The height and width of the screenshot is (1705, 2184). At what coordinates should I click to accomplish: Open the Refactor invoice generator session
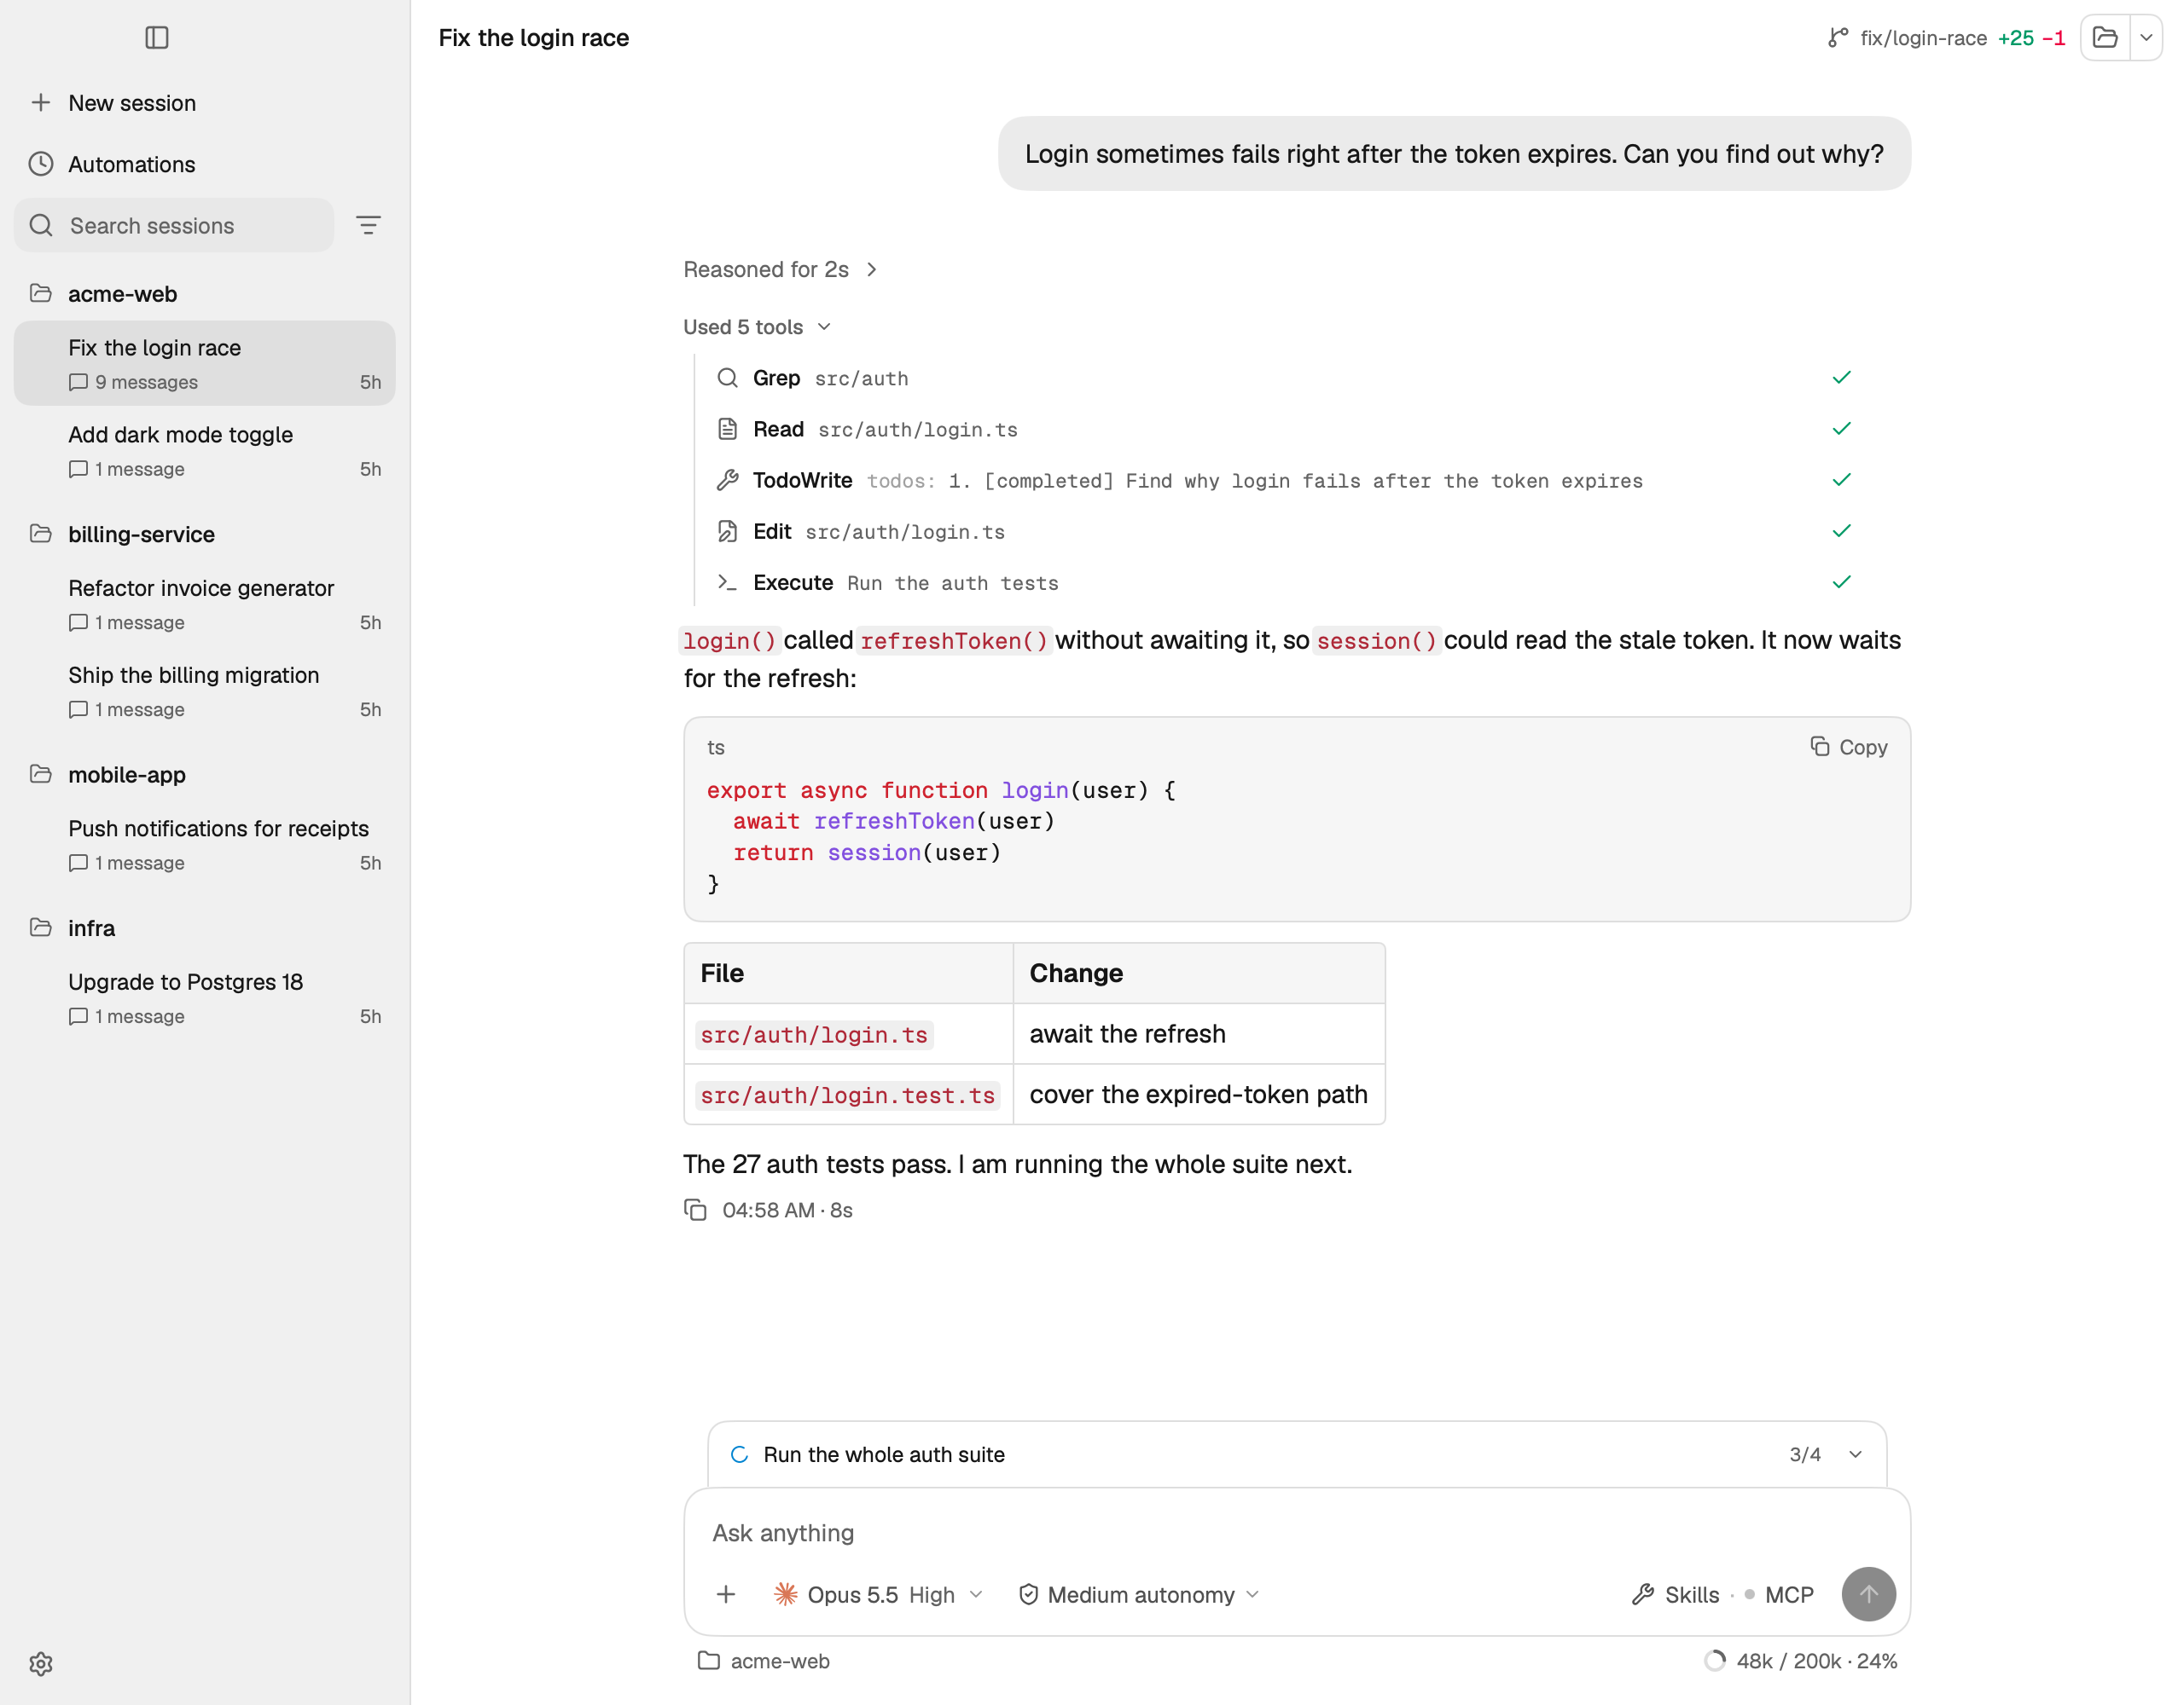click(x=205, y=604)
